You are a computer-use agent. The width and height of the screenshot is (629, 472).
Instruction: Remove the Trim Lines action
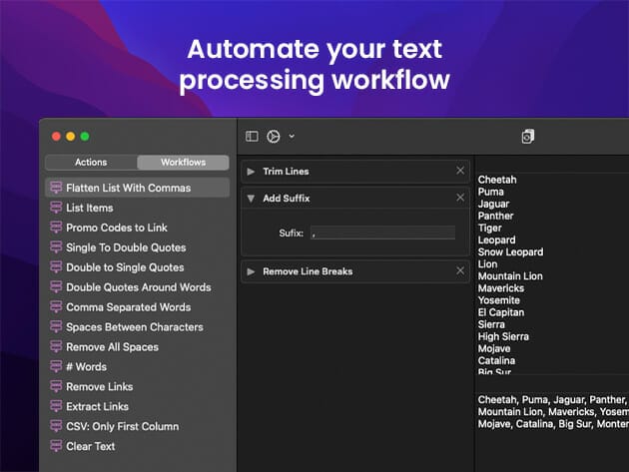coord(460,171)
